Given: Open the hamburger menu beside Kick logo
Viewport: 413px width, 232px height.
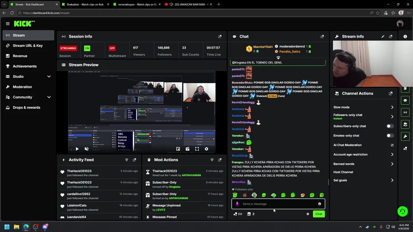Looking at the screenshot, I should pyautogui.click(x=8, y=24).
